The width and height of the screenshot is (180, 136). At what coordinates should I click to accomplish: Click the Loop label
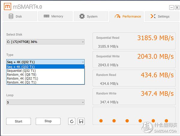(x=10, y=95)
